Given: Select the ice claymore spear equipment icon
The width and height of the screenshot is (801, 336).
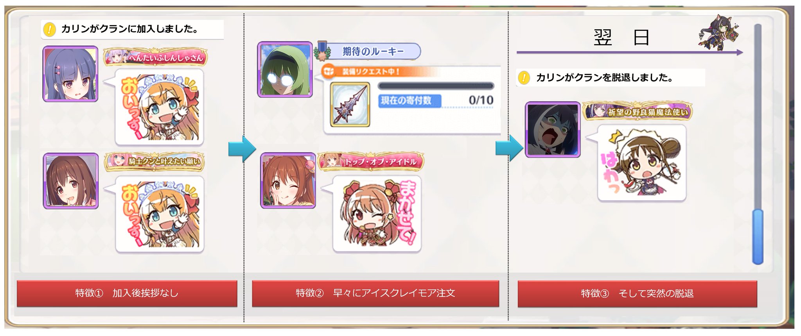Looking at the screenshot, I should (x=350, y=104).
